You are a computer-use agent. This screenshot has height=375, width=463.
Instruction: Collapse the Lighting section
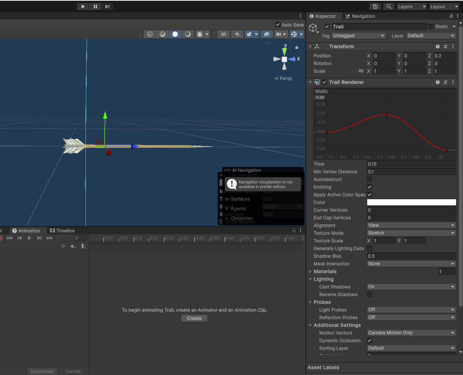(310, 279)
